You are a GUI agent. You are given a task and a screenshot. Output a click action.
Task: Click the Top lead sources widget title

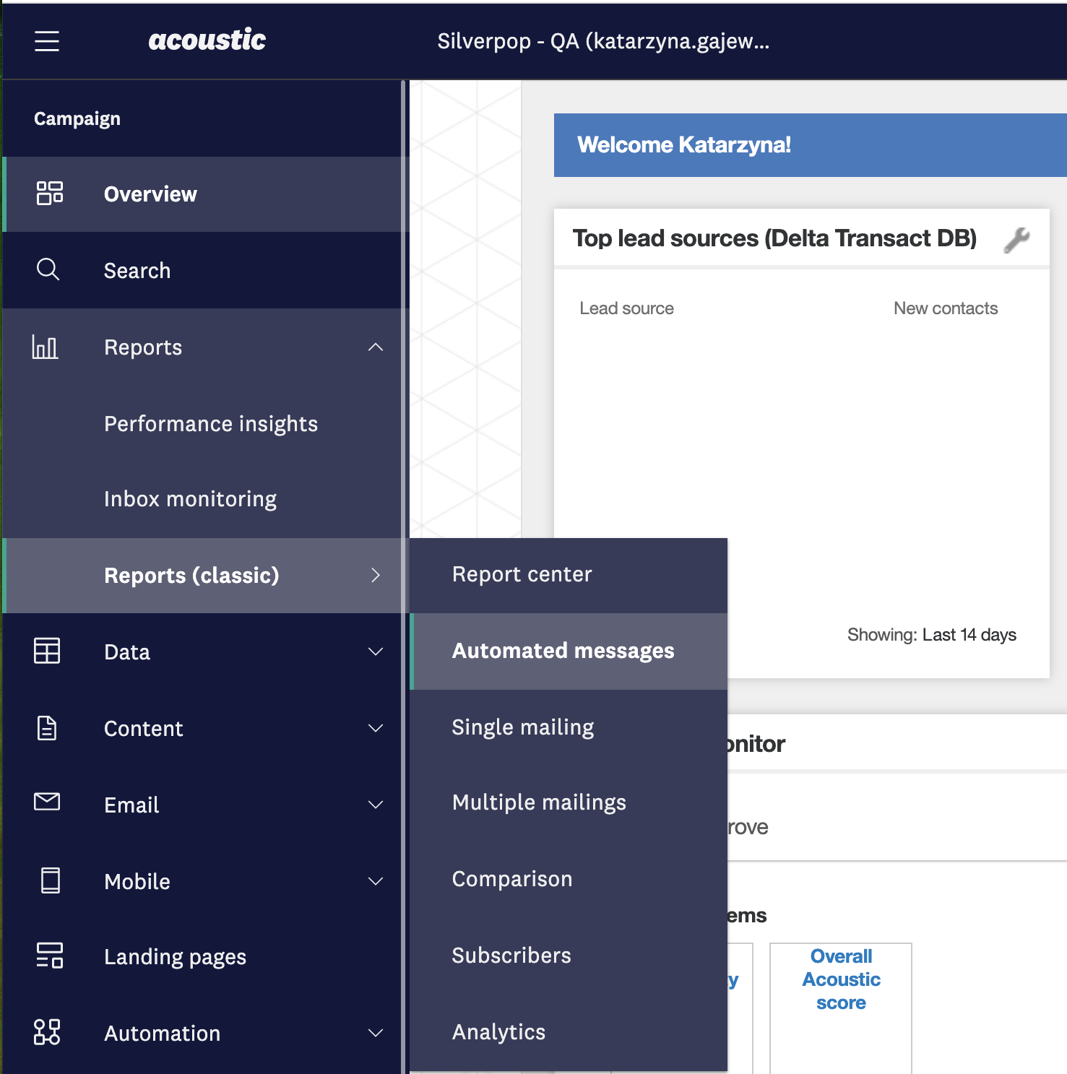(x=774, y=238)
